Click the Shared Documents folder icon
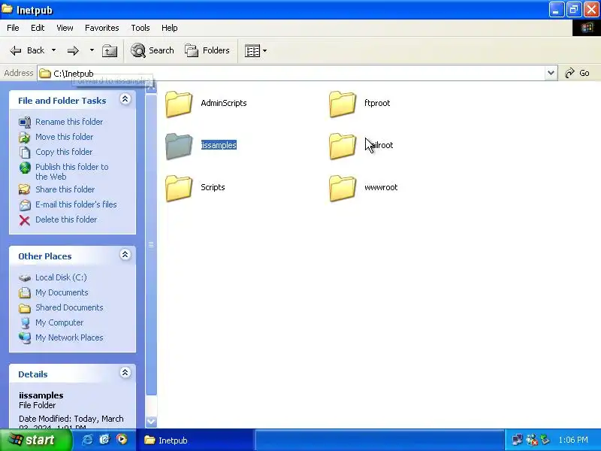 [25, 308]
